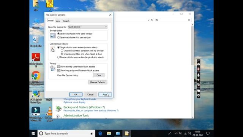Image resolution: width=243 pixels, height=137 pixels.
Task: Click the Control Panel vertical scrollbar thumb
Action: coord(193,46)
